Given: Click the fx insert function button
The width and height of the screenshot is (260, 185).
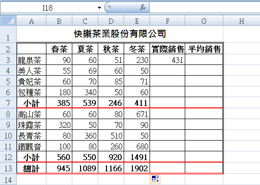Looking at the screenshot, I should point(143,7).
